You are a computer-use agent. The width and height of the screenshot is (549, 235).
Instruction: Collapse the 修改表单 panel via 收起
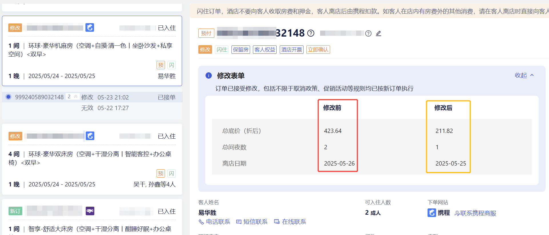point(524,75)
